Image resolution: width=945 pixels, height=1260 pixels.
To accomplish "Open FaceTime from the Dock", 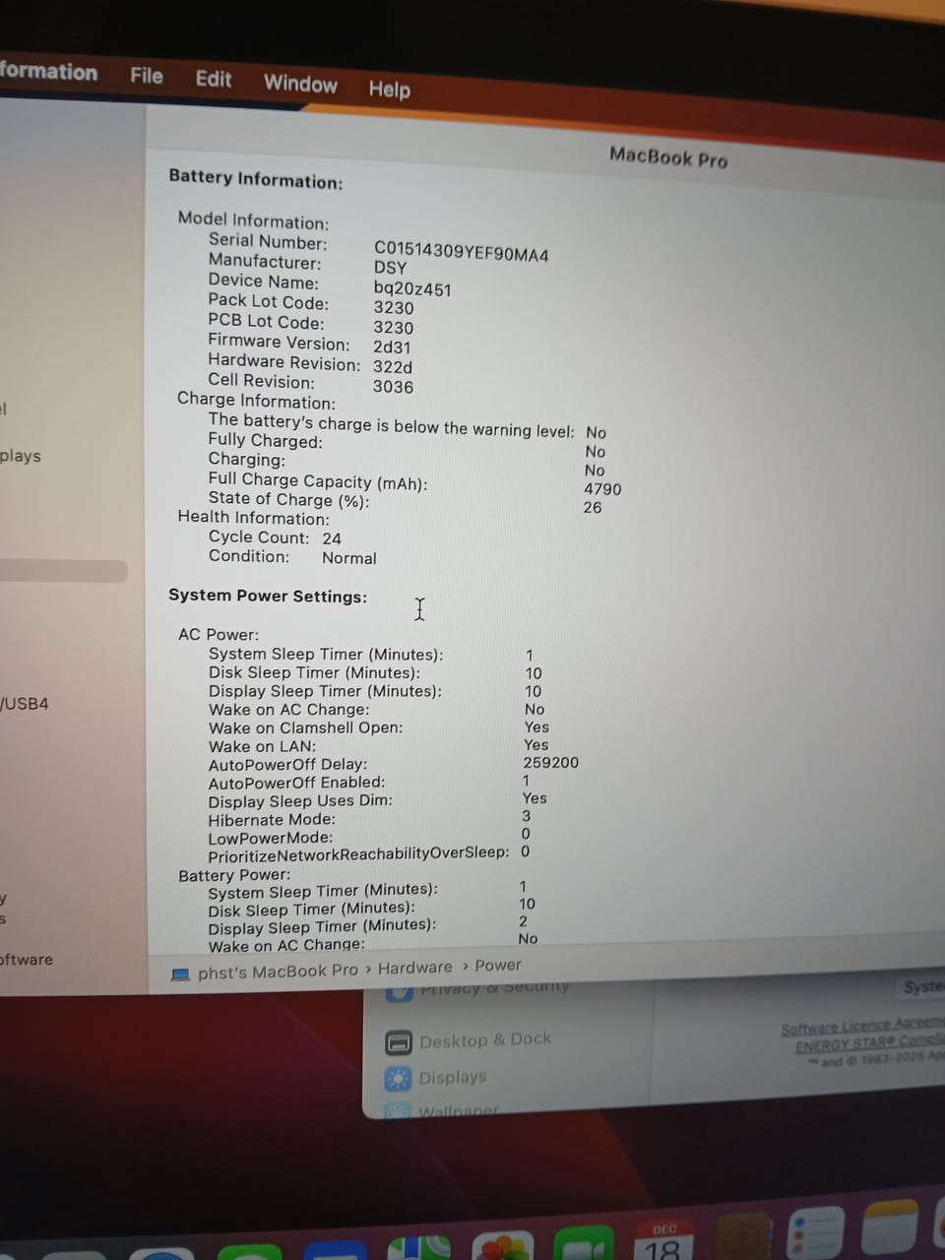I will click(x=584, y=1245).
